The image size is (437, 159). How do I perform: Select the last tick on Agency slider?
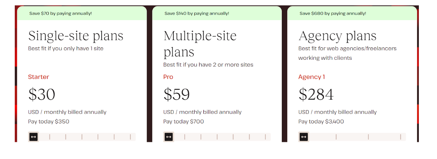pos(400,137)
